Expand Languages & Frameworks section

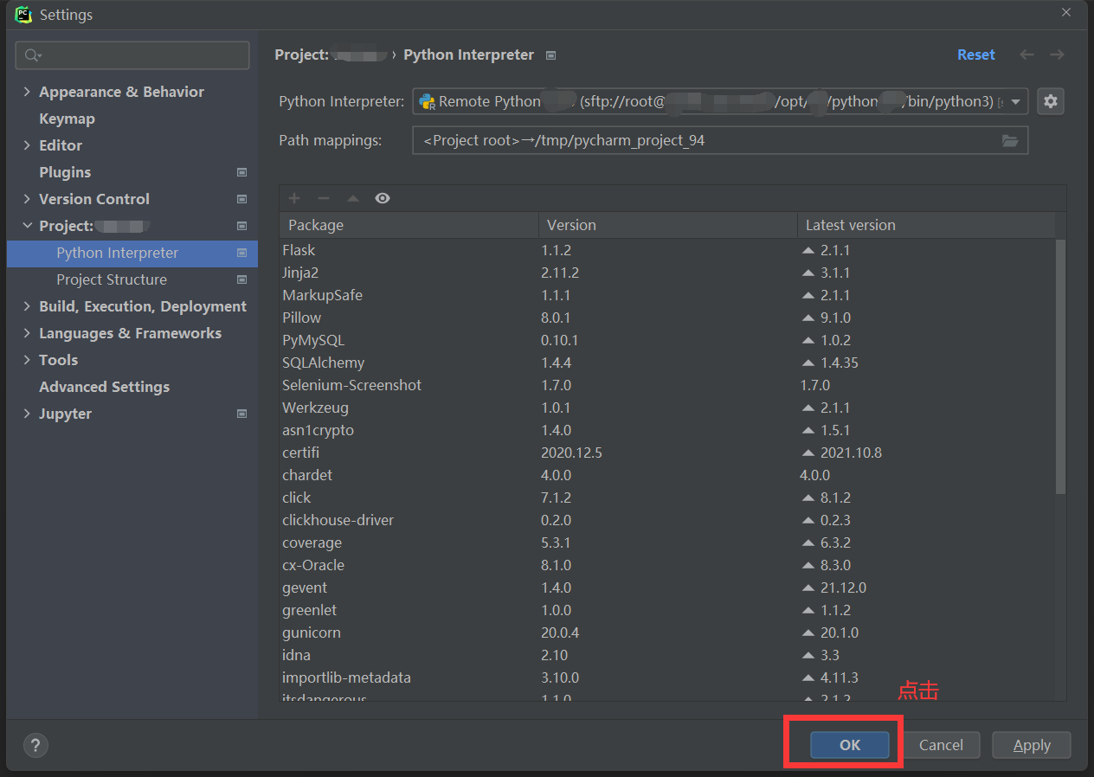(x=27, y=333)
